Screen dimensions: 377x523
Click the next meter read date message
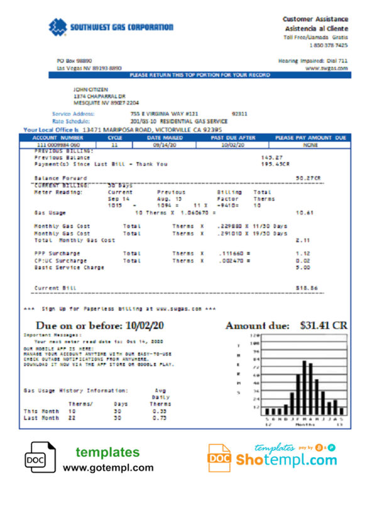click(x=99, y=342)
